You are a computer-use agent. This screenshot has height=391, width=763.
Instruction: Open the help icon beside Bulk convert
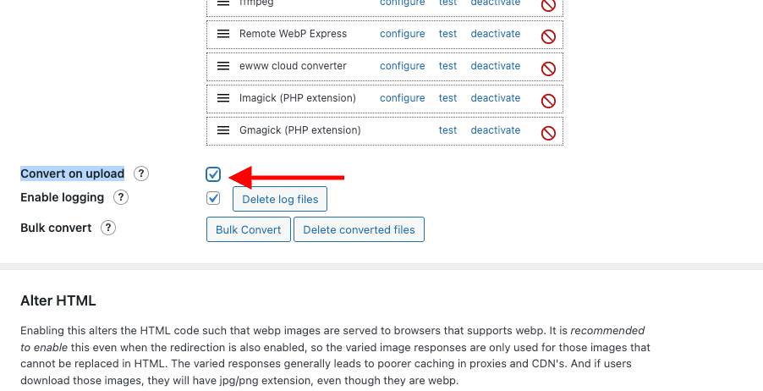108,228
